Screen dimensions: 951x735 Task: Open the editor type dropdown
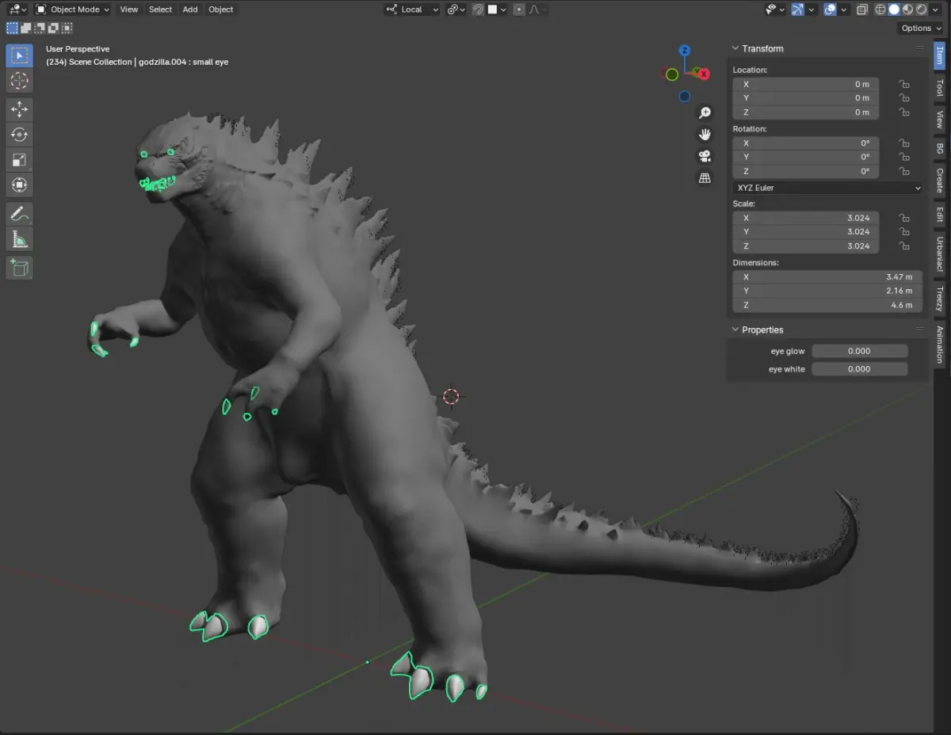pyautogui.click(x=17, y=10)
